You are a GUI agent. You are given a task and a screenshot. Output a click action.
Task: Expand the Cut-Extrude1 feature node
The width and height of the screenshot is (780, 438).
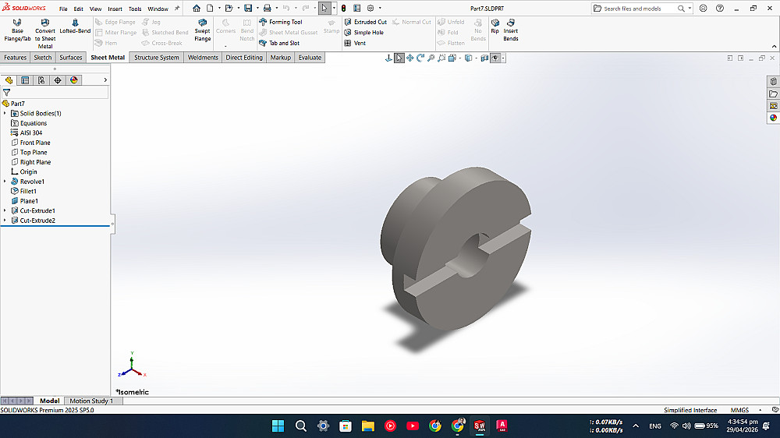point(5,210)
